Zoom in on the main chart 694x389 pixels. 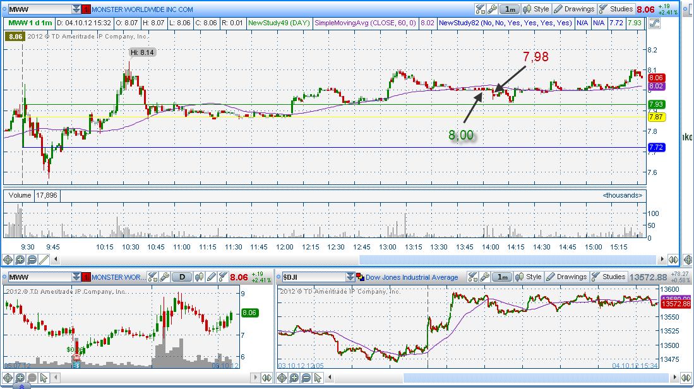click(20, 260)
